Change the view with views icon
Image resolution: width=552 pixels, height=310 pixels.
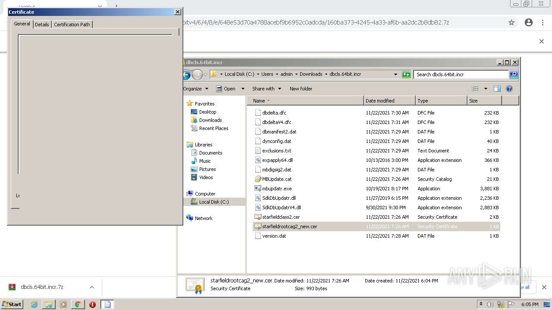(x=475, y=89)
